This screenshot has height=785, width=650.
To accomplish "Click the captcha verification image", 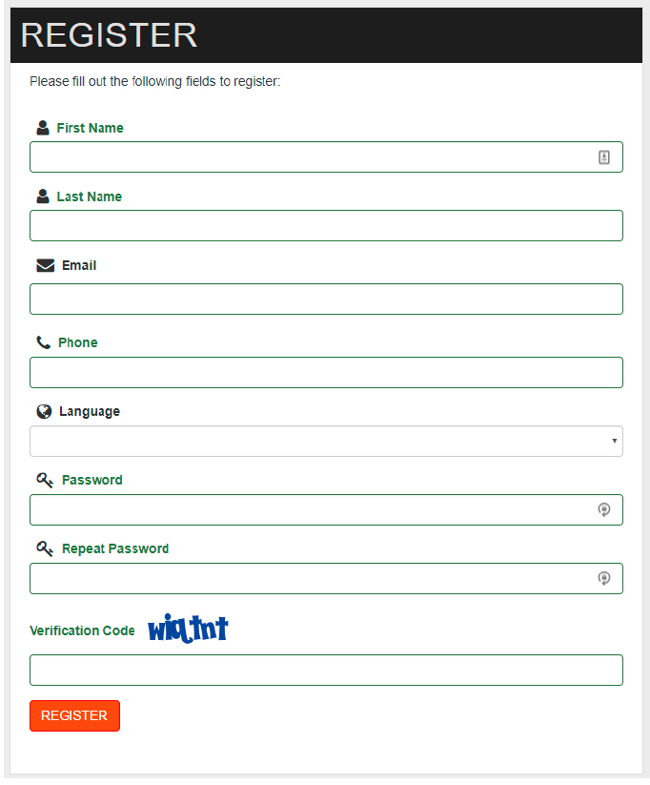I will (188, 629).
